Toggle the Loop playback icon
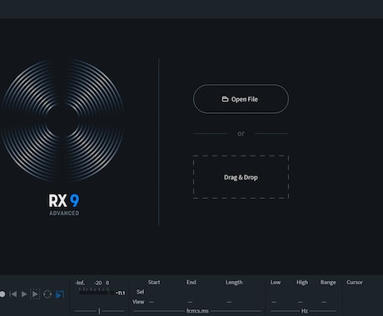 click(47, 294)
